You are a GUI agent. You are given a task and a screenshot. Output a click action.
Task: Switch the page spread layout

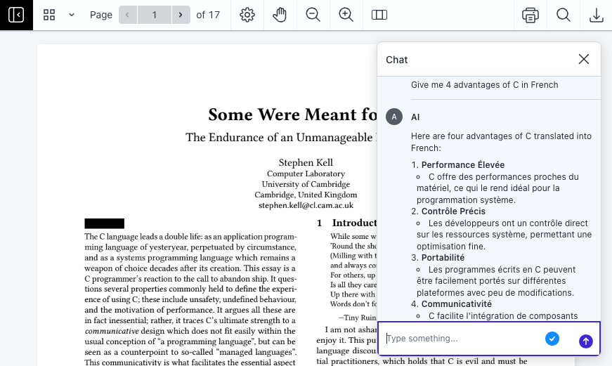(379, 15)
